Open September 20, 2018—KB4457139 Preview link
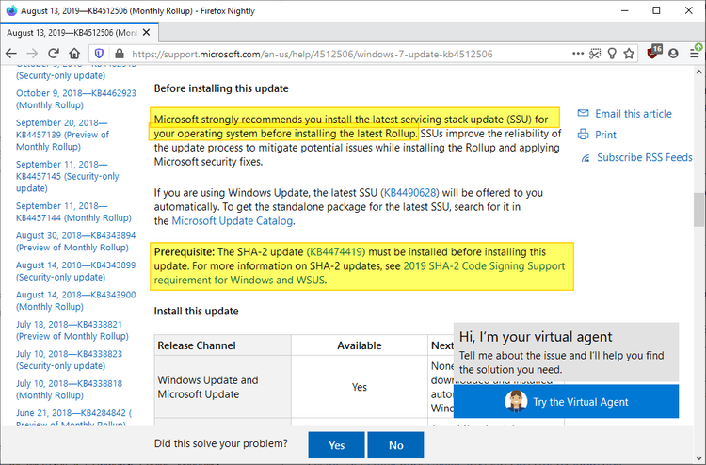The width and height of the screenshot is (706, 465). [x=62, y=135]
